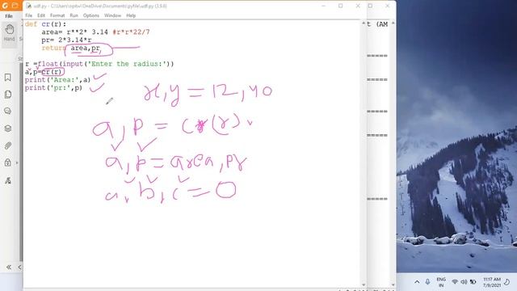Place cursor on 'def cr(r):' line
The height and width of the screenshot is (291, 517).
point(45,24)
